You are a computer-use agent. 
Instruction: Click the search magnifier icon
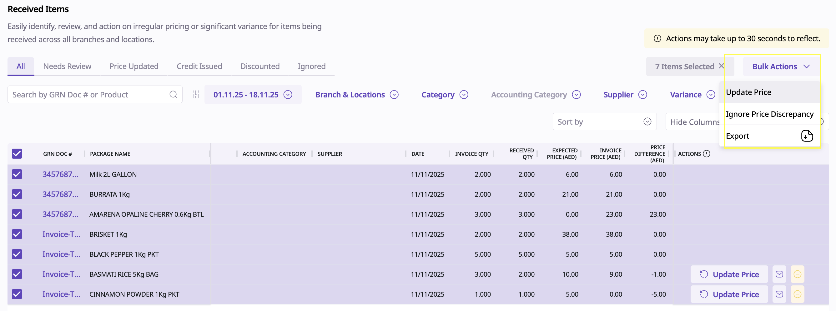click(173, 94)
